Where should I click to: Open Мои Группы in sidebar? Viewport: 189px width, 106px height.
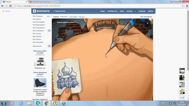[37, 34]
